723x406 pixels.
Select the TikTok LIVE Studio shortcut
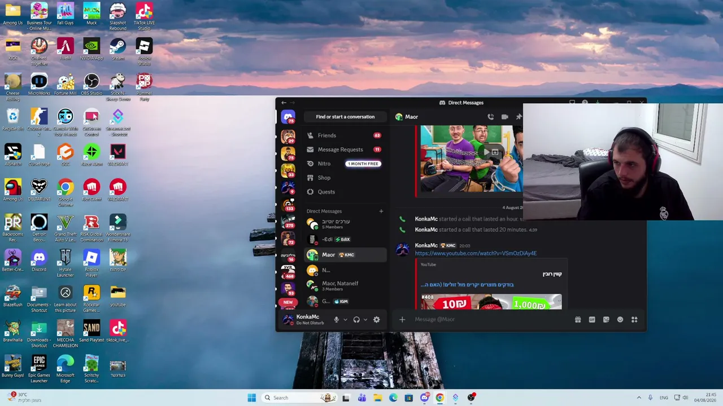click(x=144, y=16)
